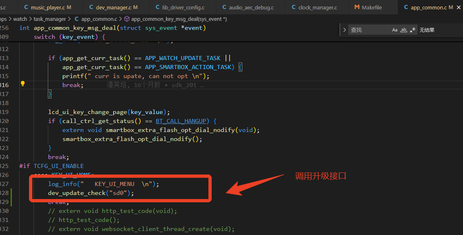The width and height of the screenshot is (463, 235).
Task: Click the log_info KEY_UI_MENU line
Action: (104, 184)
